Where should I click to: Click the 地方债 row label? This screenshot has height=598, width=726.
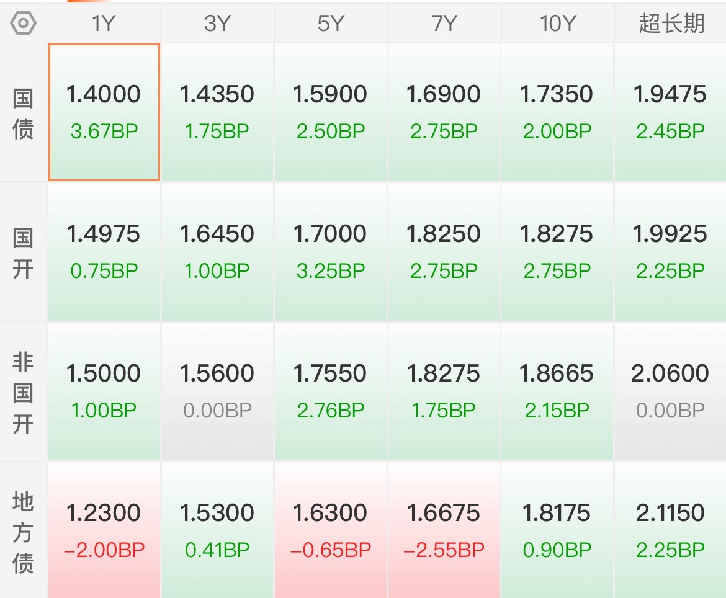23,532
